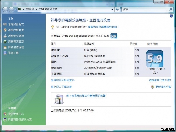The height and width of the screenshot is (132, 176).
Task: Click the 元件 column header
Action: [53, 44]
